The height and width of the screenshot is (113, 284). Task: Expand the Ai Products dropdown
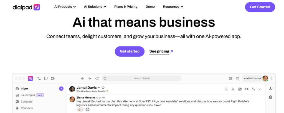(65, 7)
